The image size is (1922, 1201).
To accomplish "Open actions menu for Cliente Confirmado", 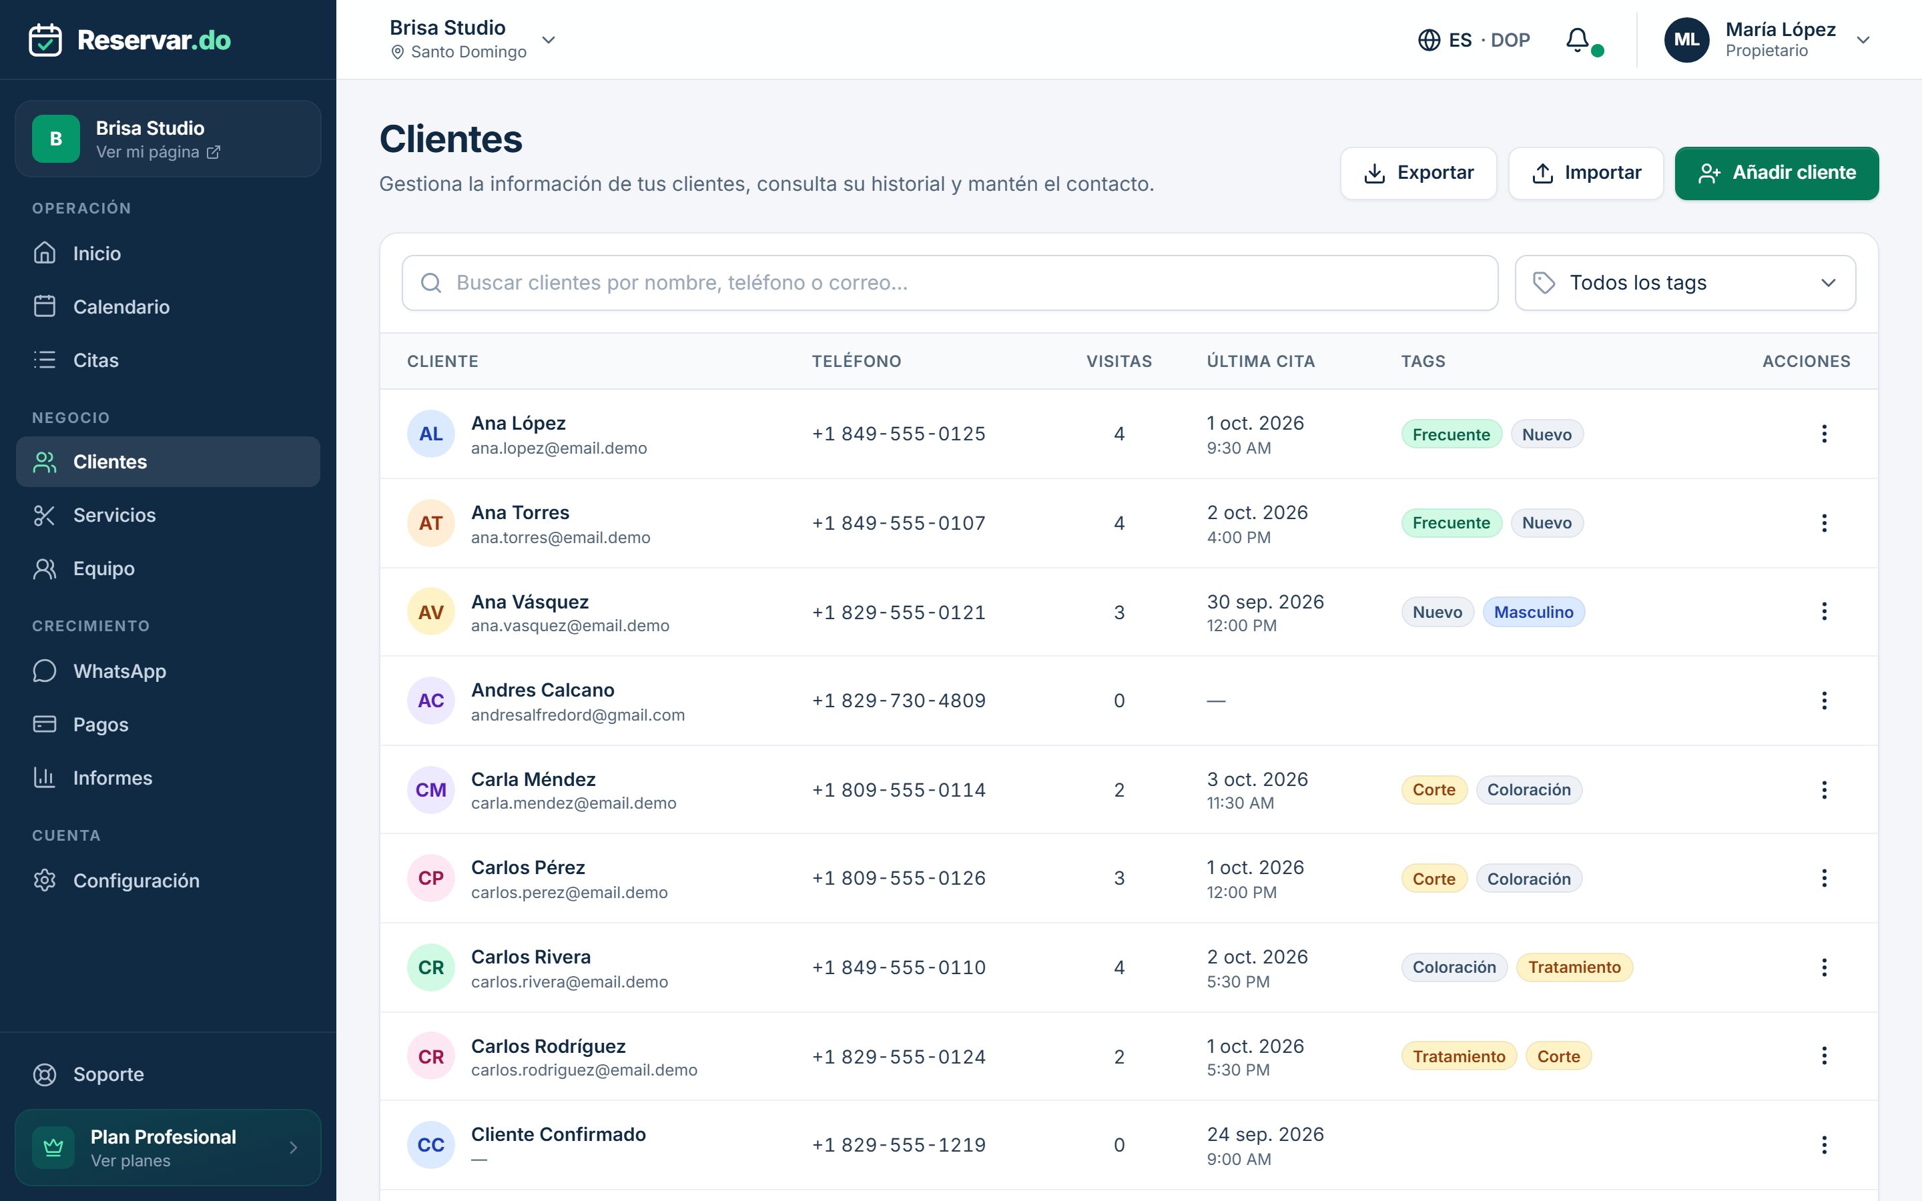I will [x=1823, y=1144].
